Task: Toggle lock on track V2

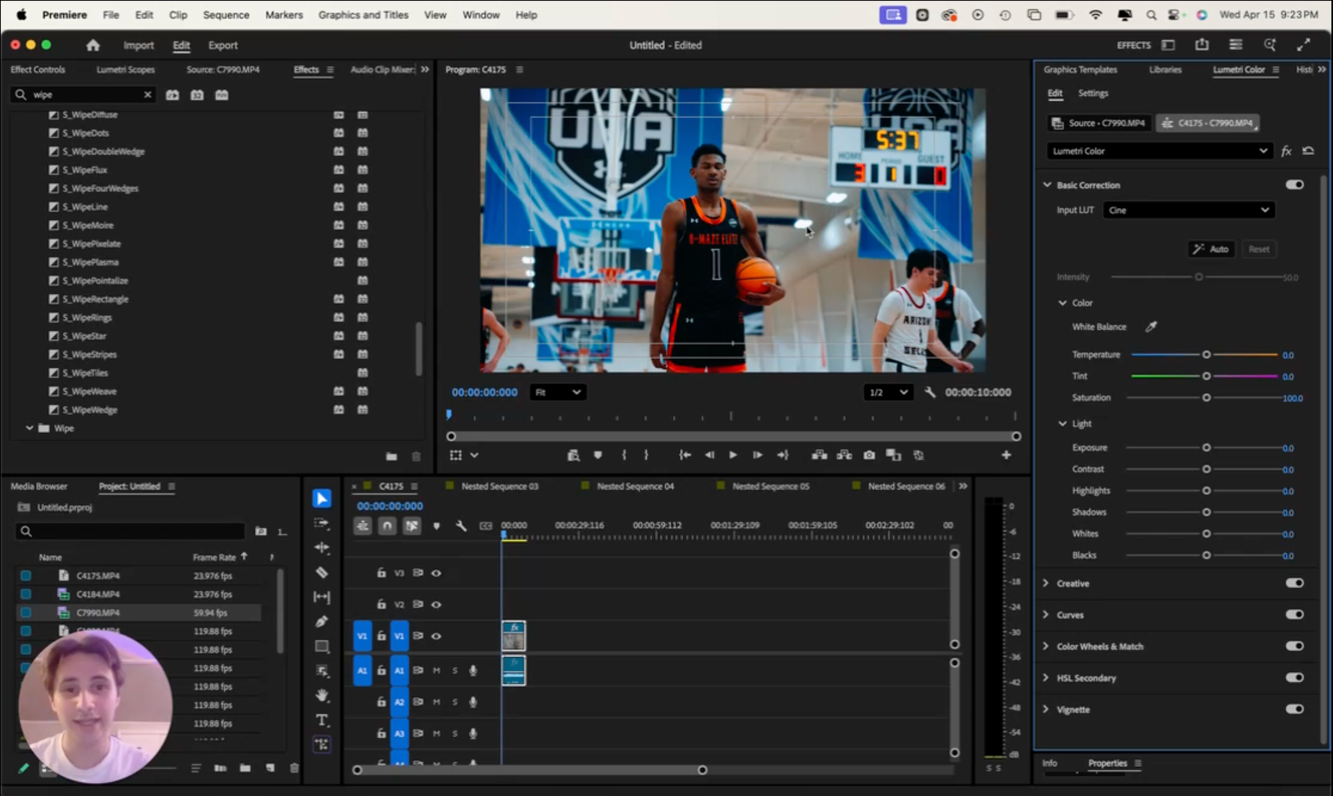Action: point(381,604)
